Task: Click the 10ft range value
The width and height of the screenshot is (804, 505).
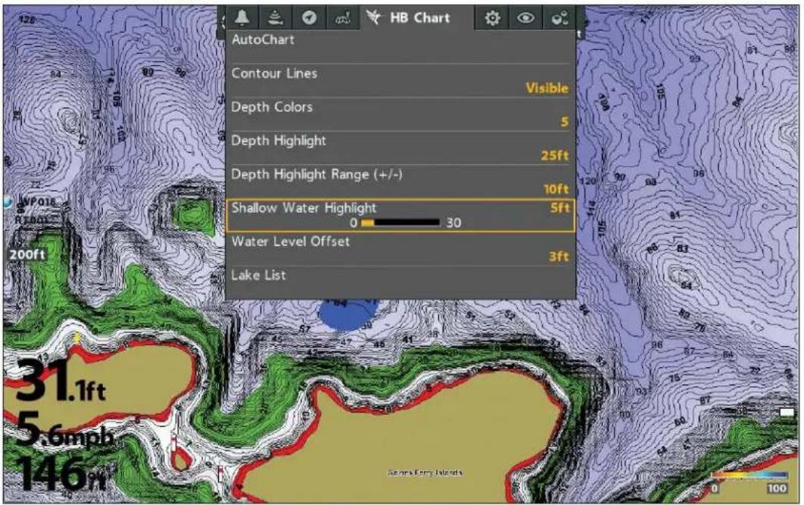Action: tap(556, 189)
